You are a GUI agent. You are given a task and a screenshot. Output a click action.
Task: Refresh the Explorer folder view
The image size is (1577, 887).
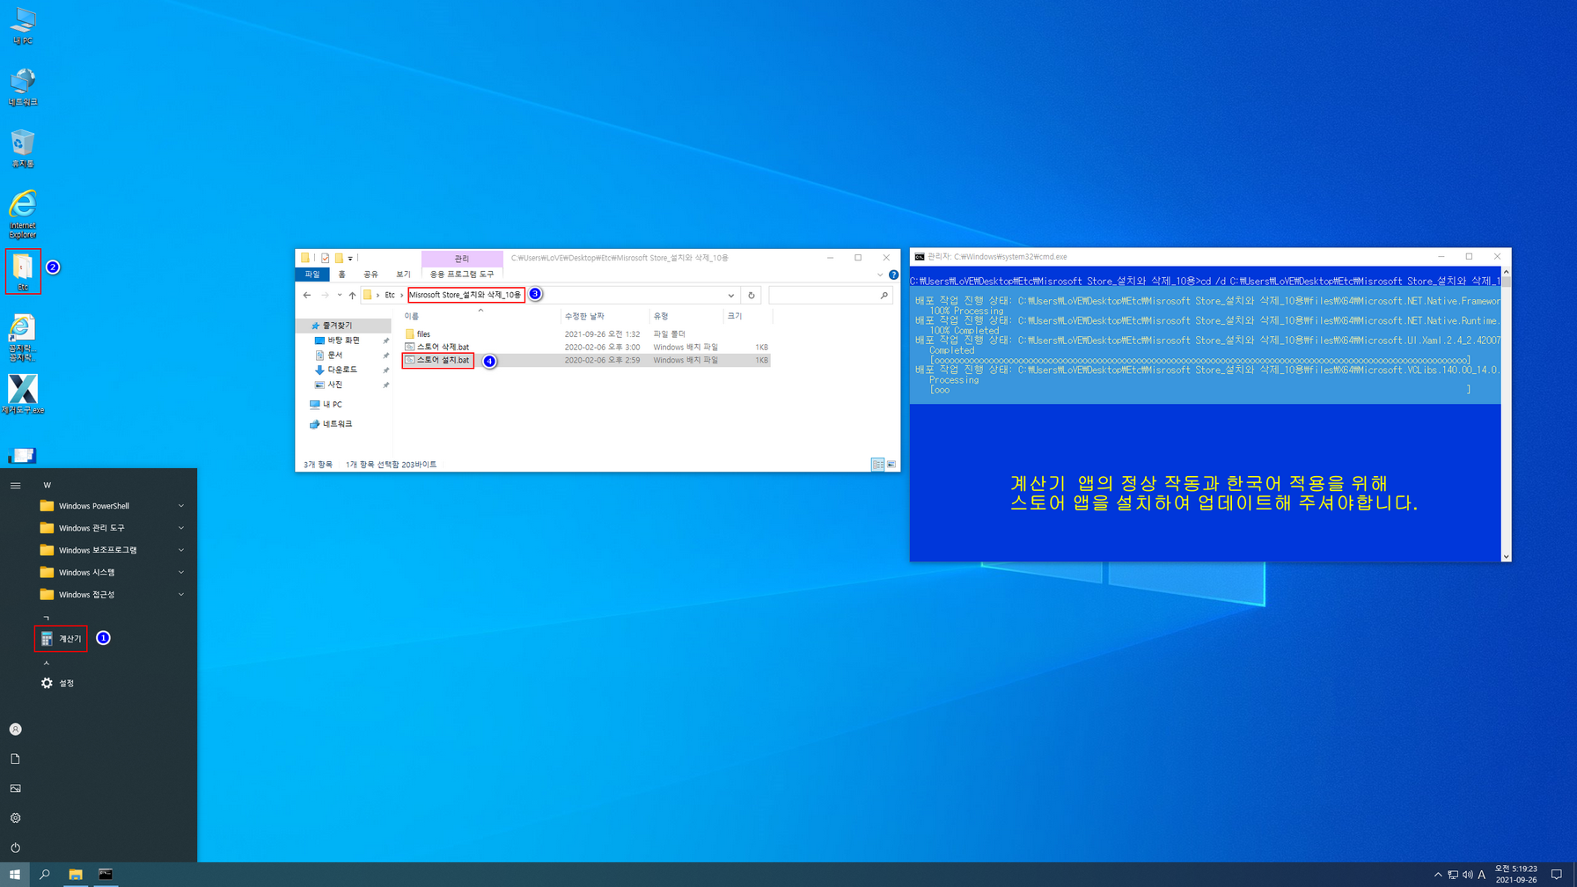[x=751, y=295]
